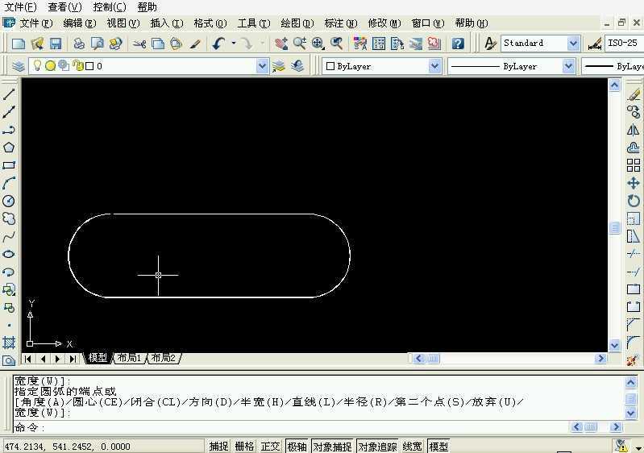Select the Erase tool in modify toolbar
Image resolution: width=644 pixels, height=453 pixels.
pyautogui.click(x=634, y=94)
